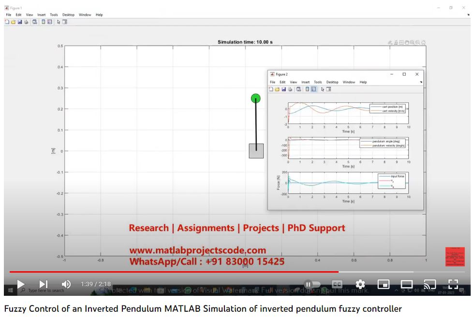Switch to theater mode
The image size is (475, 318).
pos(406,284)
